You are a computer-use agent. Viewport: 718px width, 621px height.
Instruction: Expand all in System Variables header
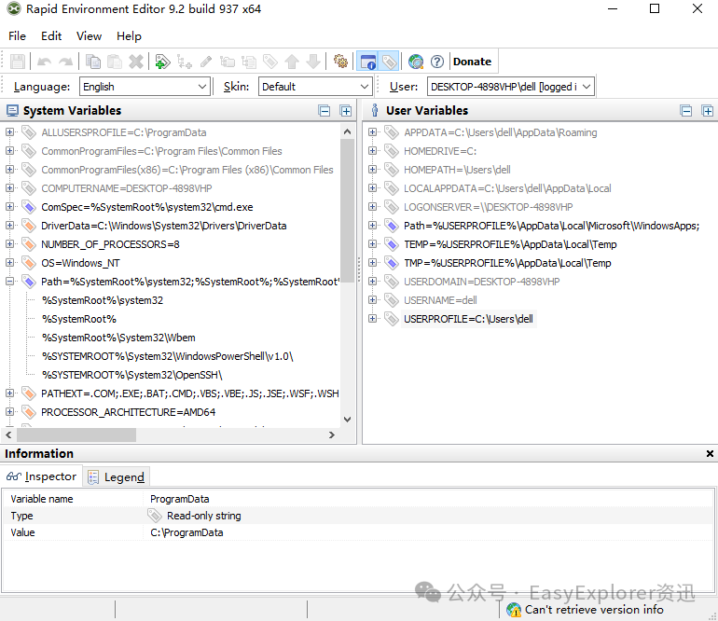click(346, 111)
